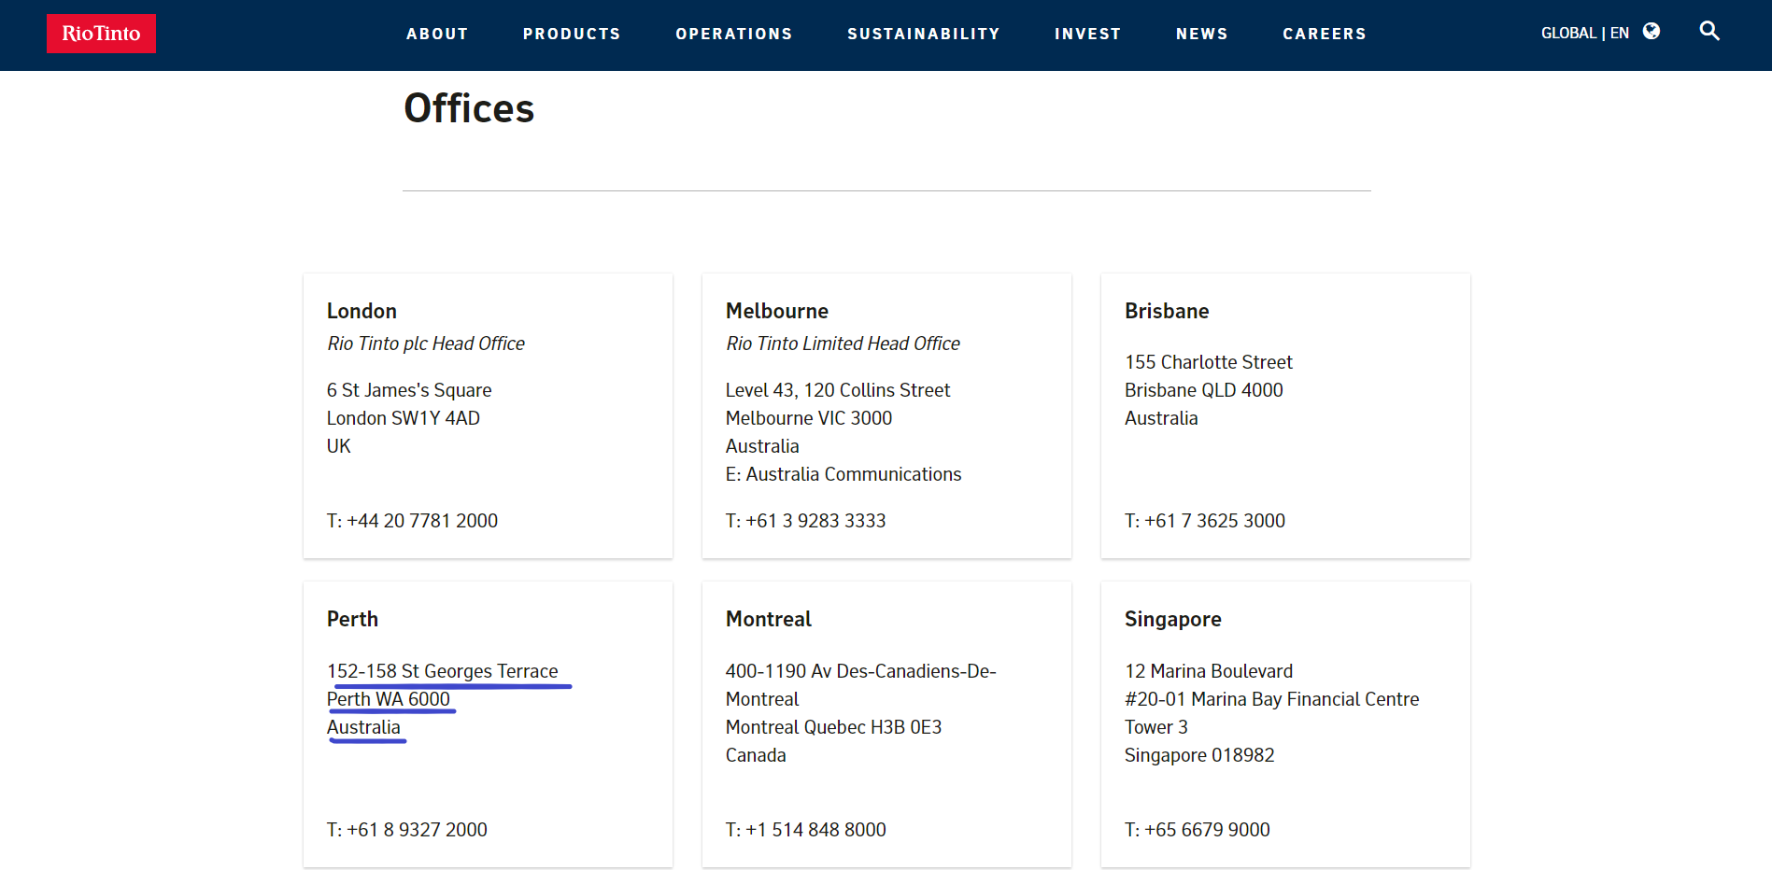Click the underlined Australia link in Perth card
1772x870 pixels.
pyautogui.click(x=363, y=727)
